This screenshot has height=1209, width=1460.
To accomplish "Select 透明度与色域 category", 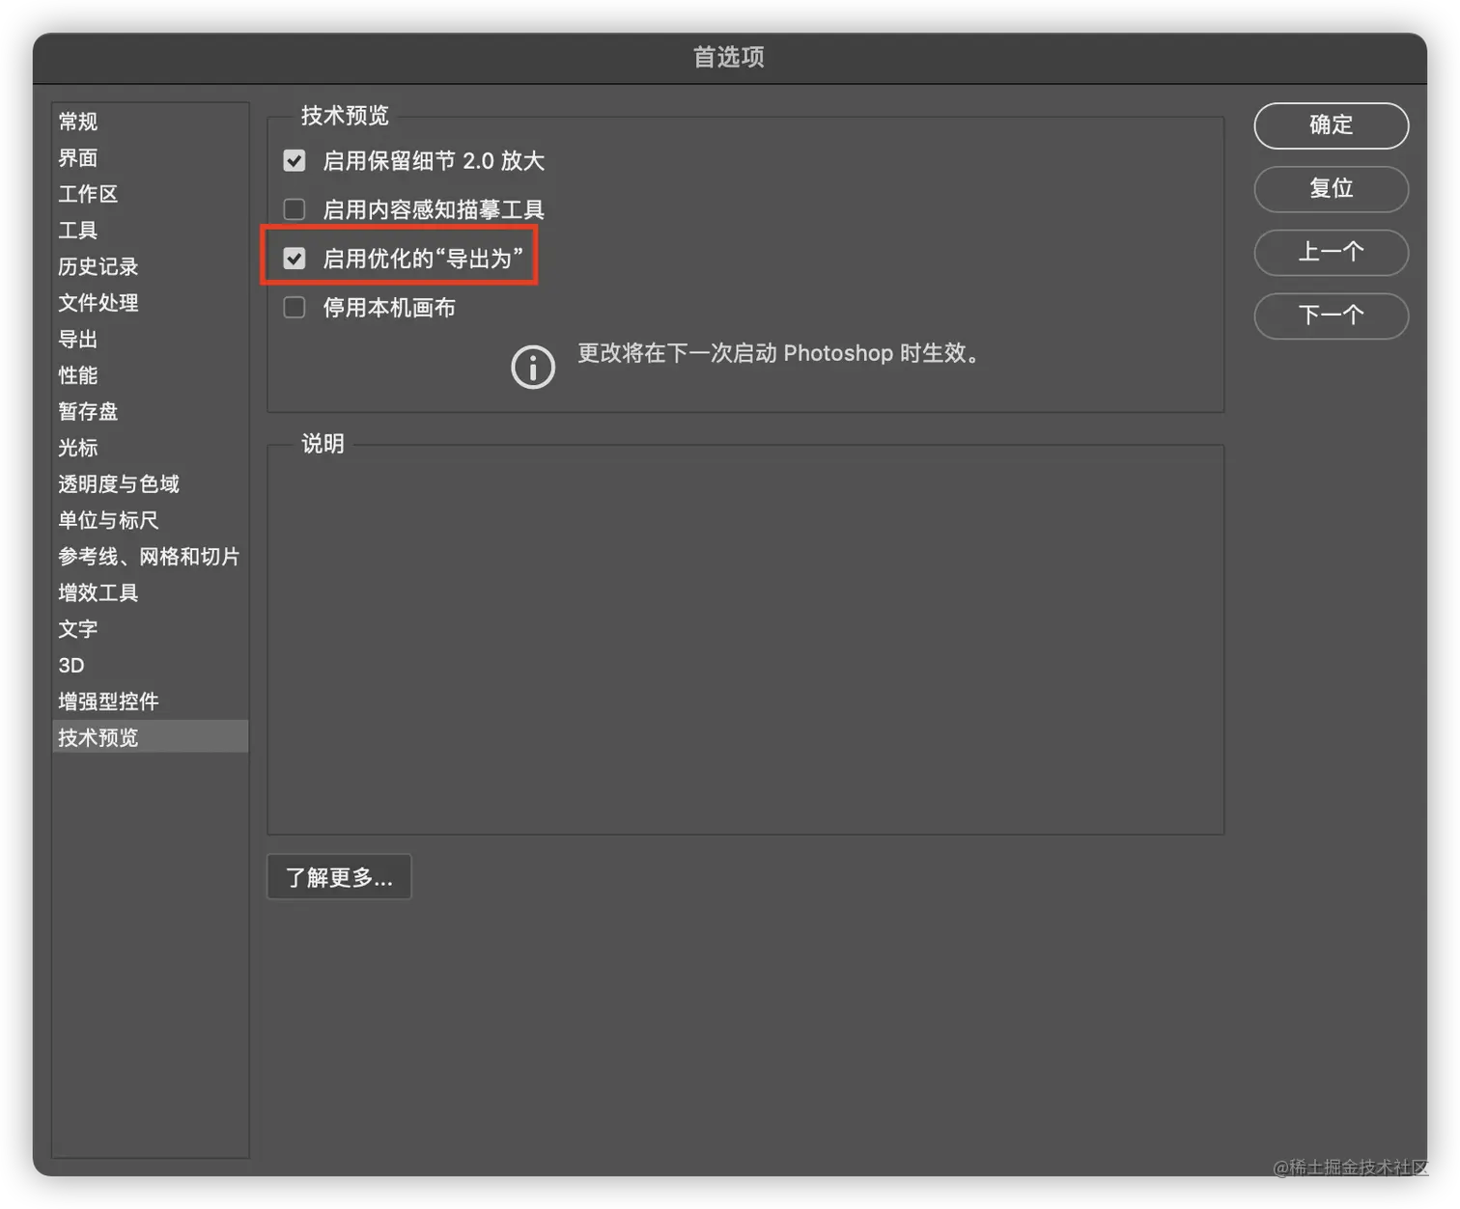I will pos(151,484).
